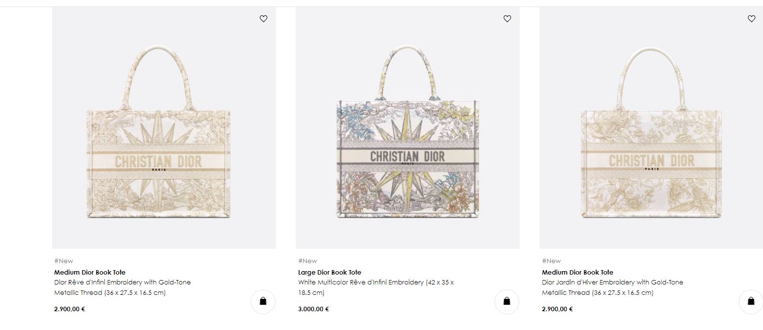This screenshot has height=330, width=763.
Task: Open gold Rêve d'Infini tote product image
Action: click(x=164, y=134)
